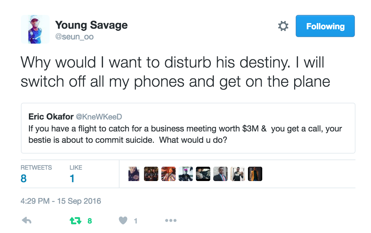Click the second retweeter avatar
The image size is (371, 233).
(151, 174)
